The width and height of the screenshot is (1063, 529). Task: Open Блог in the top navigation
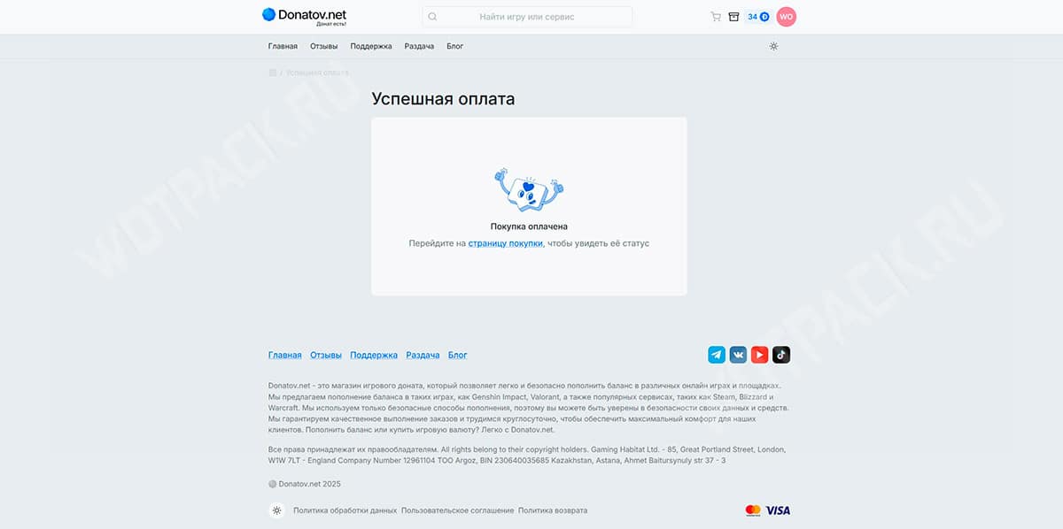[454, 46]
